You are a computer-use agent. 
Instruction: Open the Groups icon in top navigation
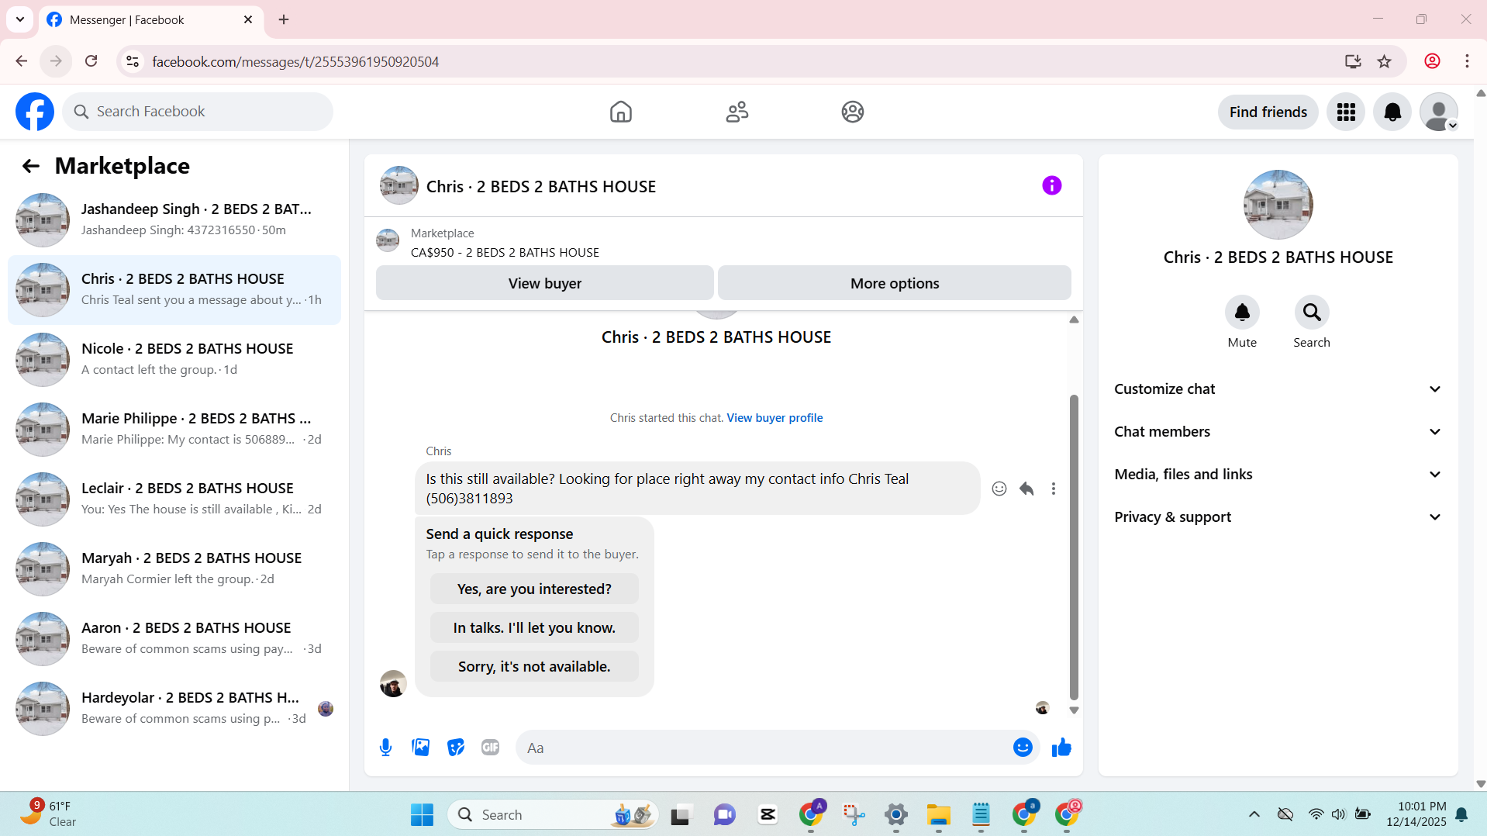(853, 112)
